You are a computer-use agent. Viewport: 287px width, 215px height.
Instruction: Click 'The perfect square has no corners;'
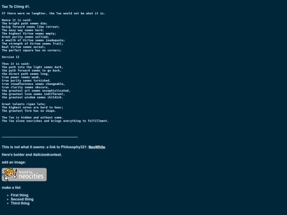pos(31,50)
